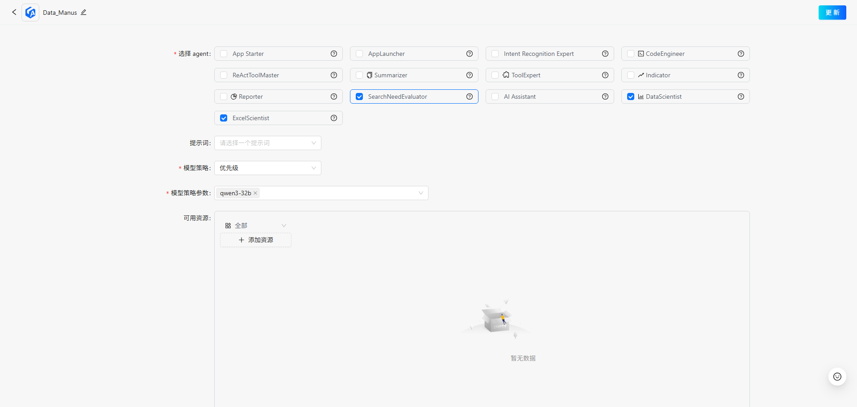857x407 pixels.
Task: Click the back arrow icon
Action: [x=14, y=12]
